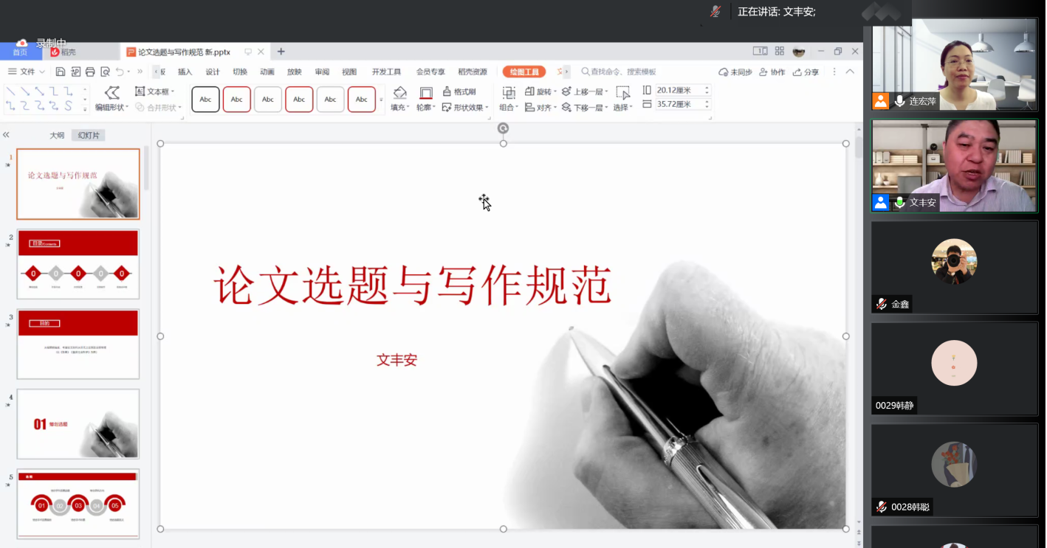The image size is (1047, 548).
Task: Click the Home (首页) tab
Action: click(20, 52)
